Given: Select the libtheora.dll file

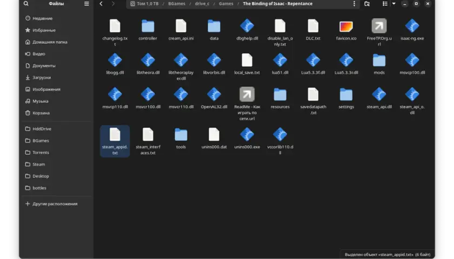Looking at the screenshot, I should 148,64.
